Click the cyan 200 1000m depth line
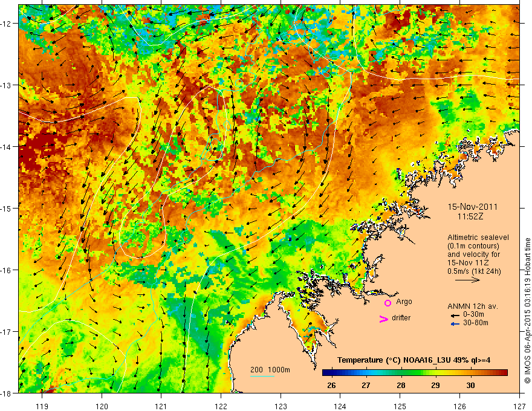532x411 pixels. pyautogui.click(x=262, y=376)
